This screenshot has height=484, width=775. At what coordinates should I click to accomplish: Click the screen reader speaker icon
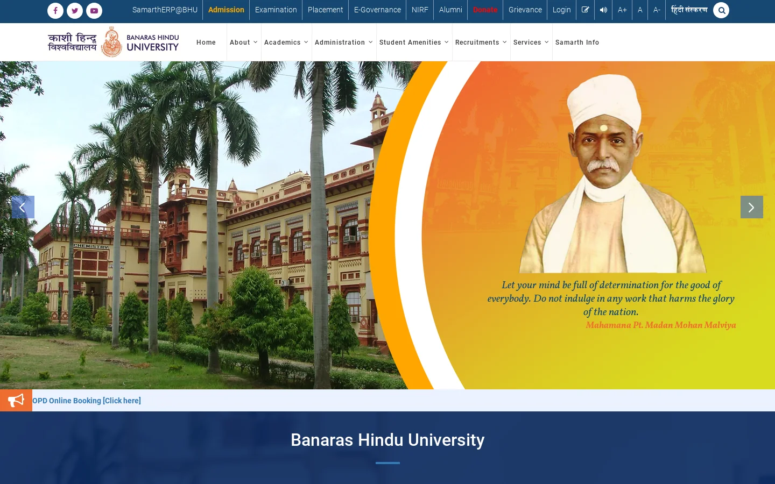coord(603,10)
